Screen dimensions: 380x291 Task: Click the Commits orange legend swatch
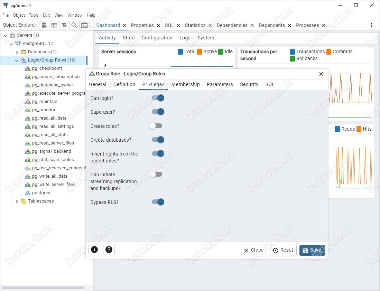pos(329,51)
